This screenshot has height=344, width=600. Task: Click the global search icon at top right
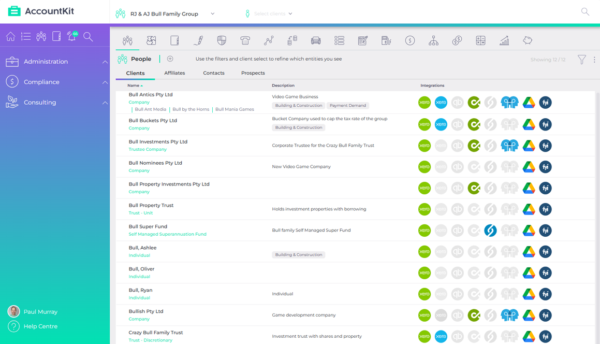[x=585, y=11]
